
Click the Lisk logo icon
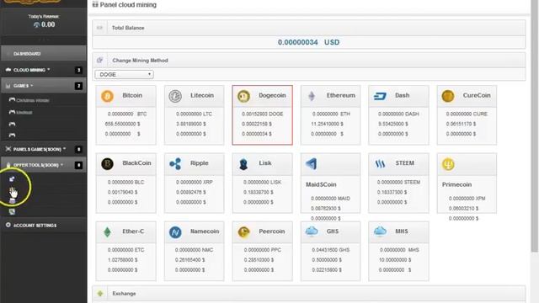point(243,164)
